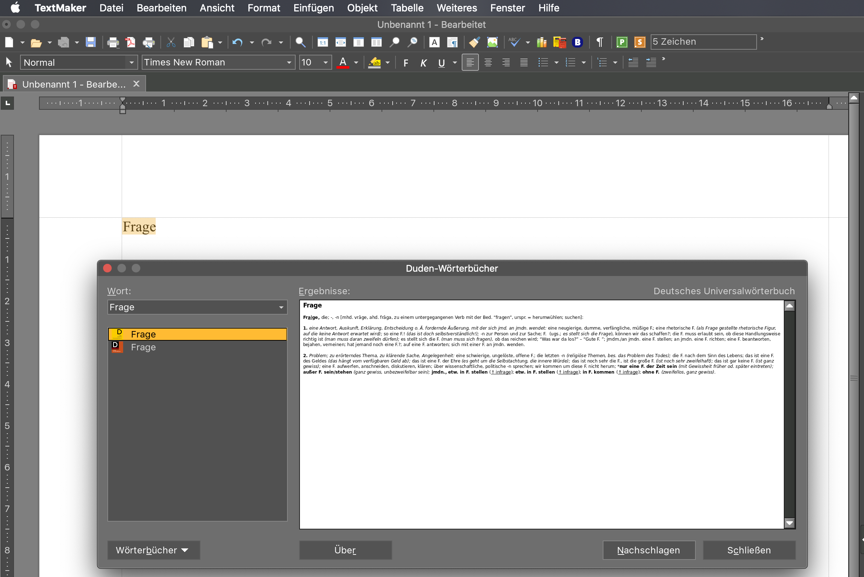The image size is (864, 577).
Task: Select the highlighted Frage entry in the list
Action: [x=198, y=334]
